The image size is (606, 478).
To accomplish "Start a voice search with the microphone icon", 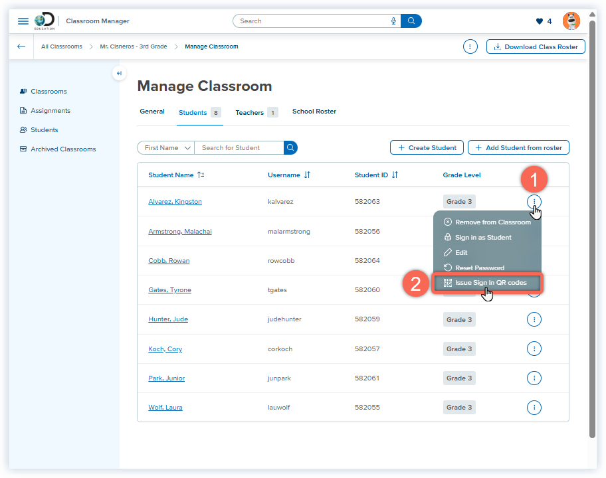I will click(393, 21).
